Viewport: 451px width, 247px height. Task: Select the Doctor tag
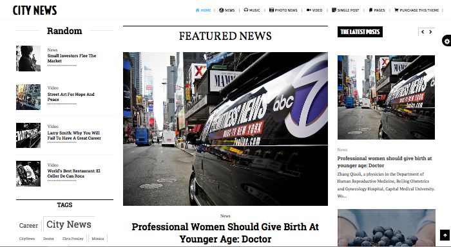tap(48, 239)
